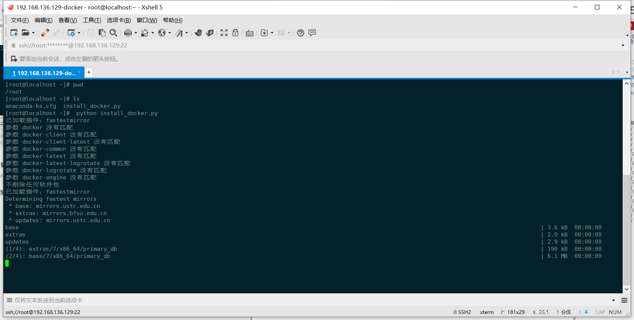The image size is (634, 320).
Task: Open the 帮助(H) menu
Action: 173,20
